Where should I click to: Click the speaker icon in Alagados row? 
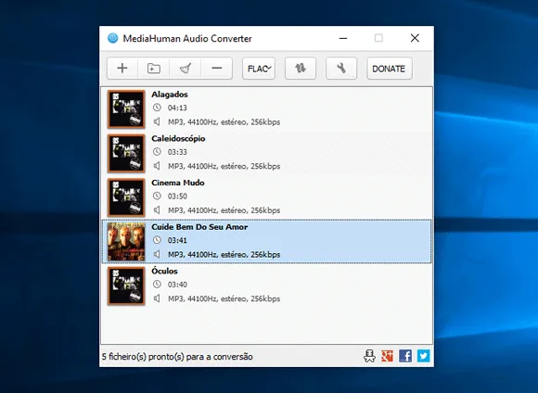157,121
